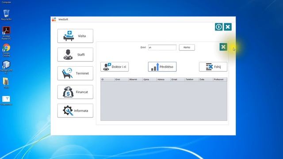Open the Terminet appointments section
Viewport: 283px width, 159px height.
click(75, 73)
